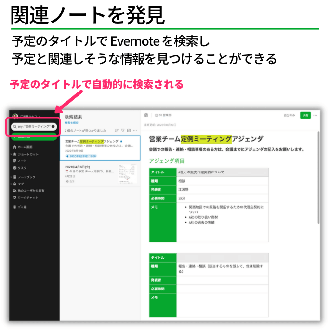The height and width of the screenshot is (330, 330).
Task: Expand the ショートカット disclosure arrow
Action: (11, 154)
